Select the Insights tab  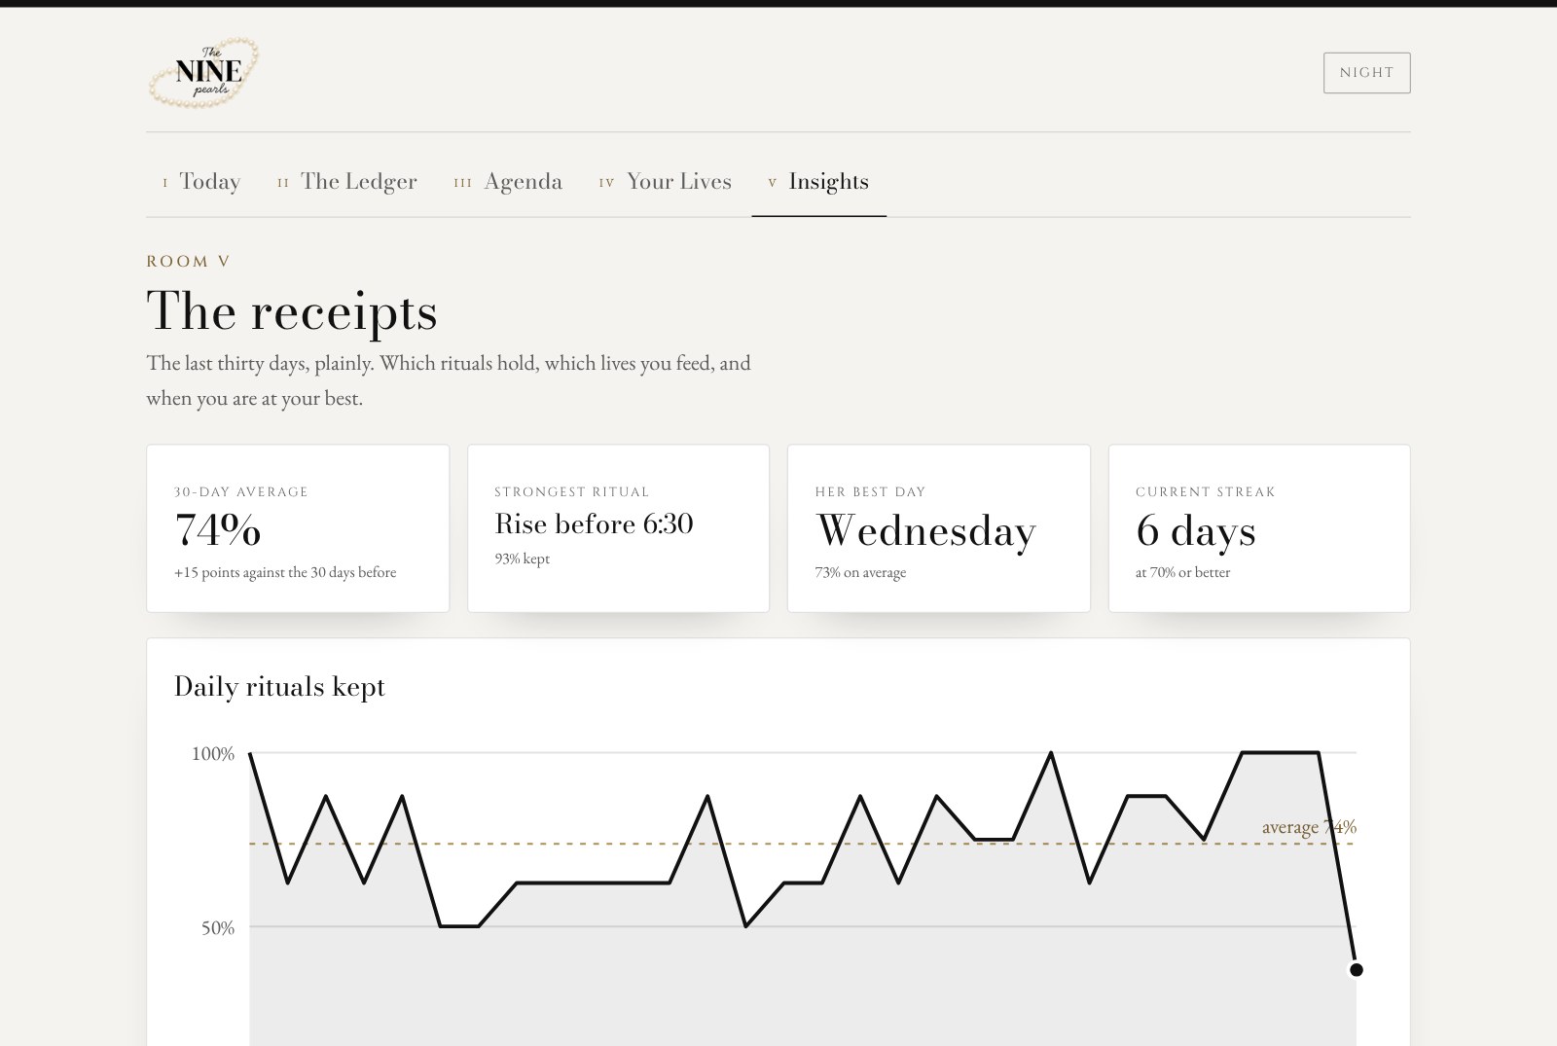818,182
